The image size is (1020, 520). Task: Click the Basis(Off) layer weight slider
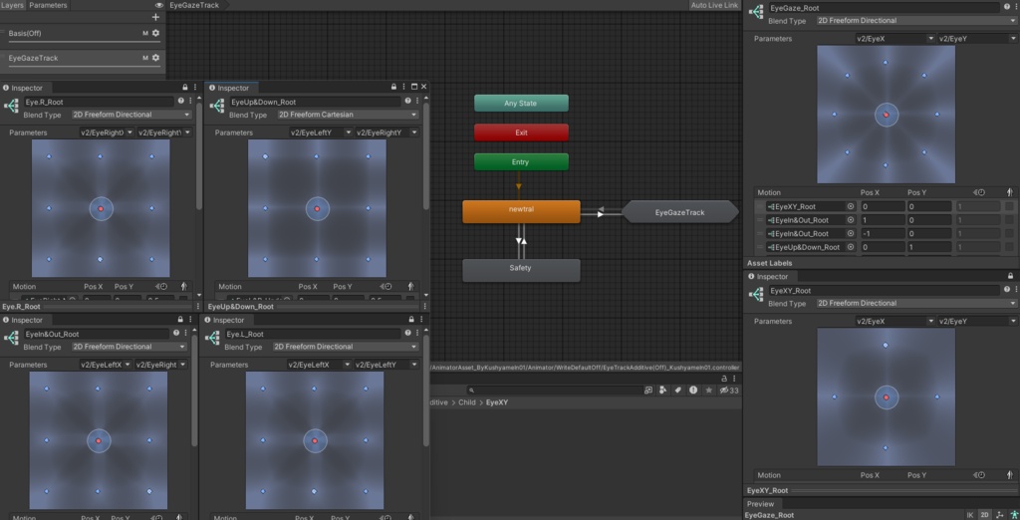click(84, 42)
